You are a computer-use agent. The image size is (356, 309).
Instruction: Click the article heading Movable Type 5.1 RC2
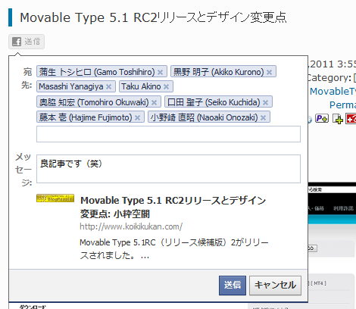pyautogui.click(x=153, y=17)
